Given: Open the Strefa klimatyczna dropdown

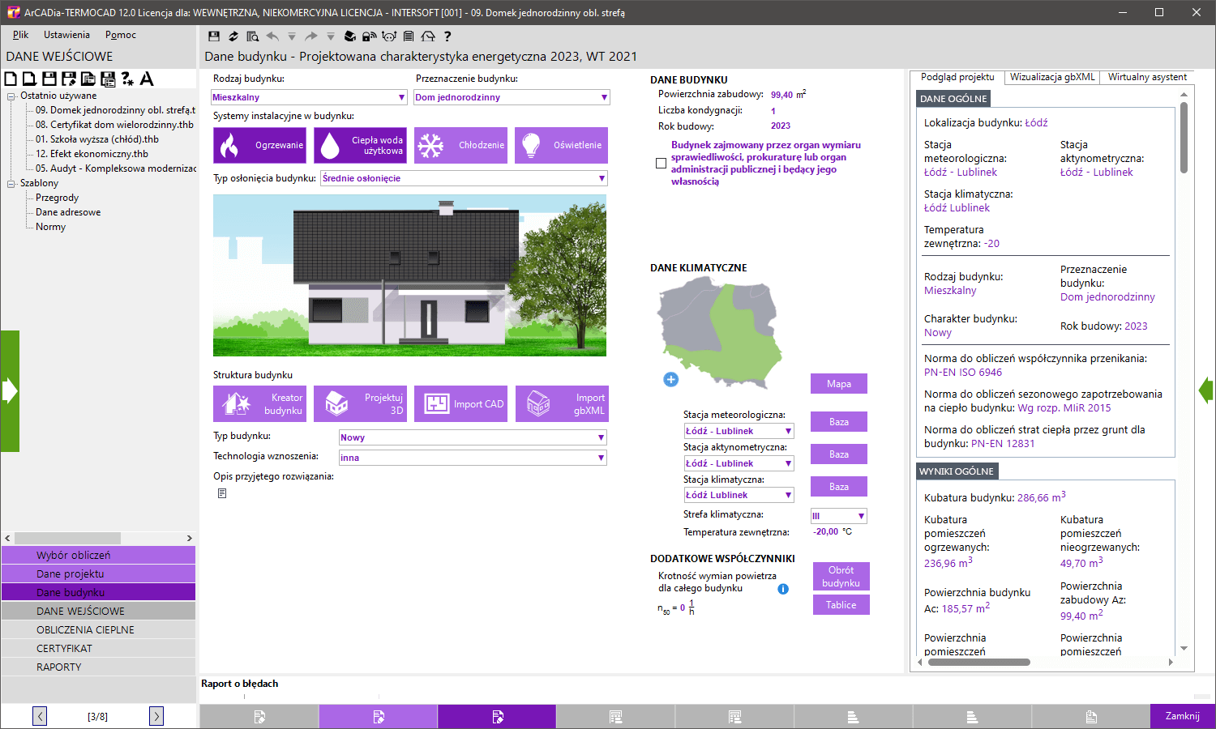Looking at the screenshot, I should 862,514.
